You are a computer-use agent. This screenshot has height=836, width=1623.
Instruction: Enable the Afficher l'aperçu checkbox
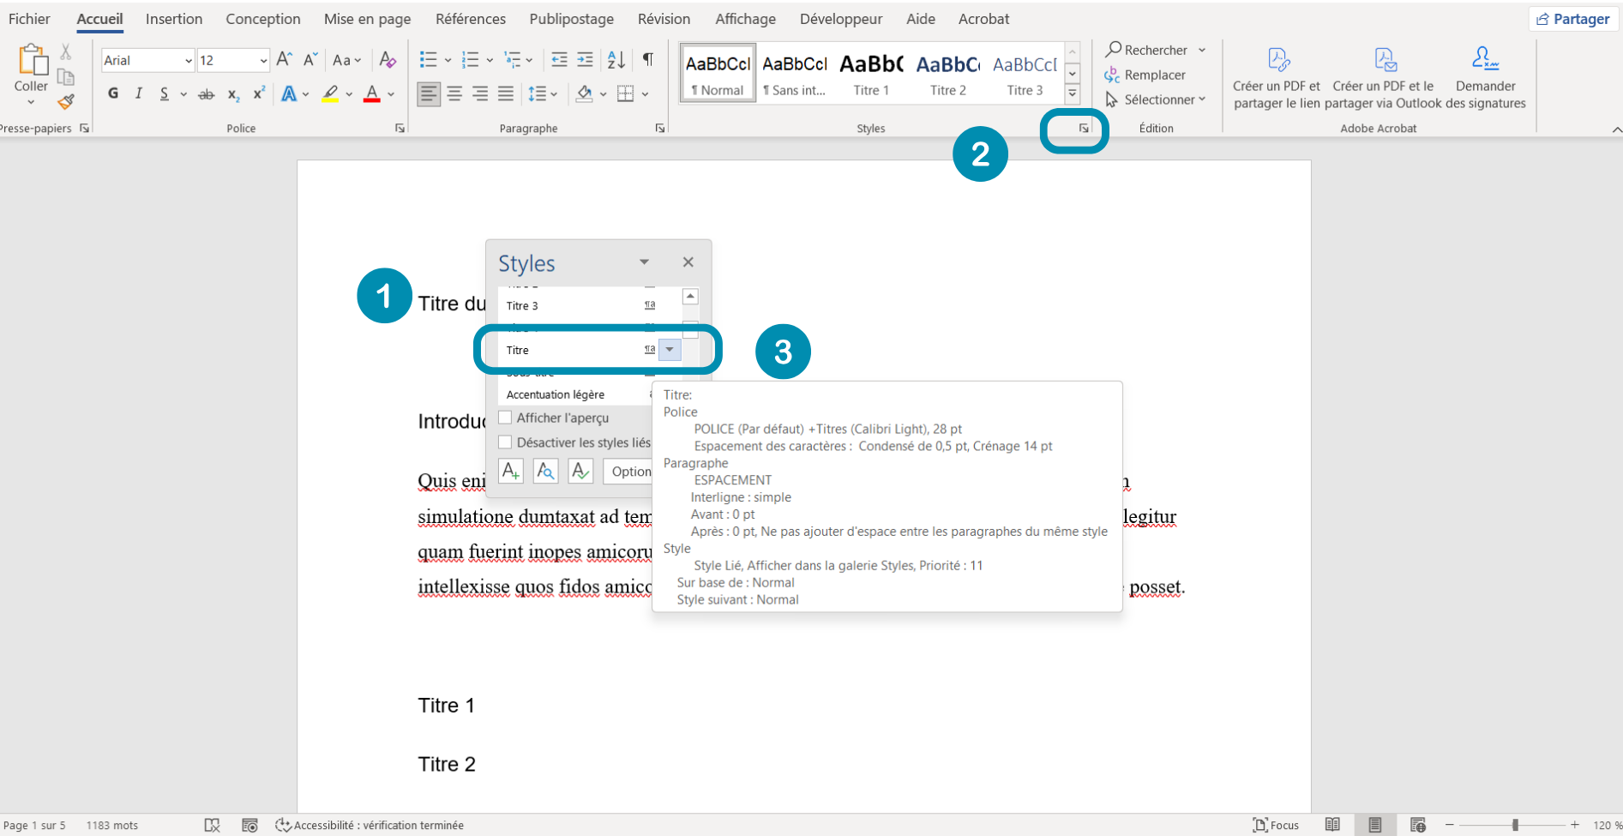pos(506,418)
